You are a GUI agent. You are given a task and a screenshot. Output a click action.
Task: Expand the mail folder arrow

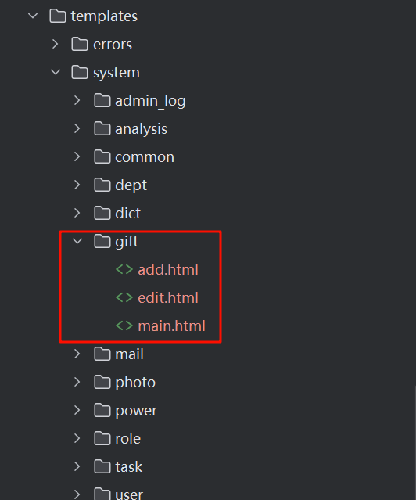pyautogui.click(x=77, y=354)
